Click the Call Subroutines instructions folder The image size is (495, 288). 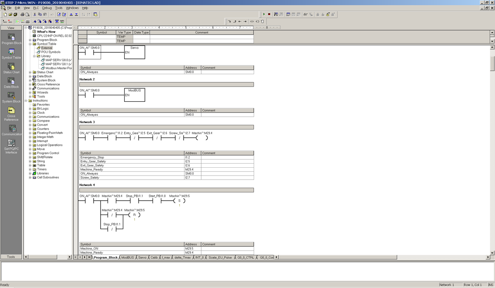[x=48, y=177]
